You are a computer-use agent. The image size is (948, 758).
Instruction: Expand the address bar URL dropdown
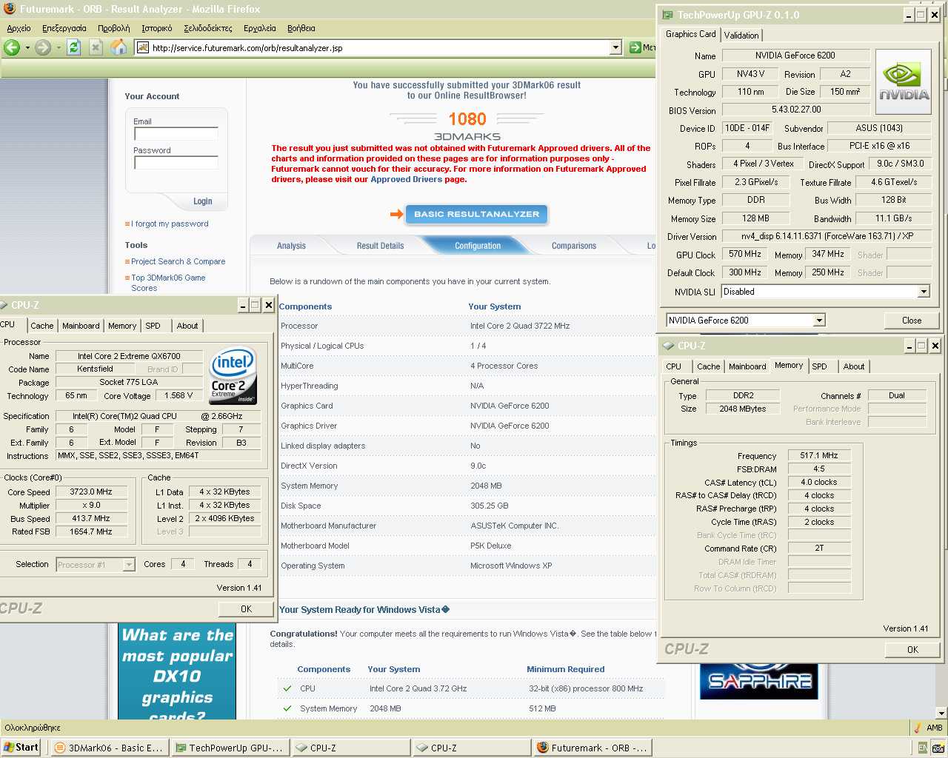click(x=615, y=47)
